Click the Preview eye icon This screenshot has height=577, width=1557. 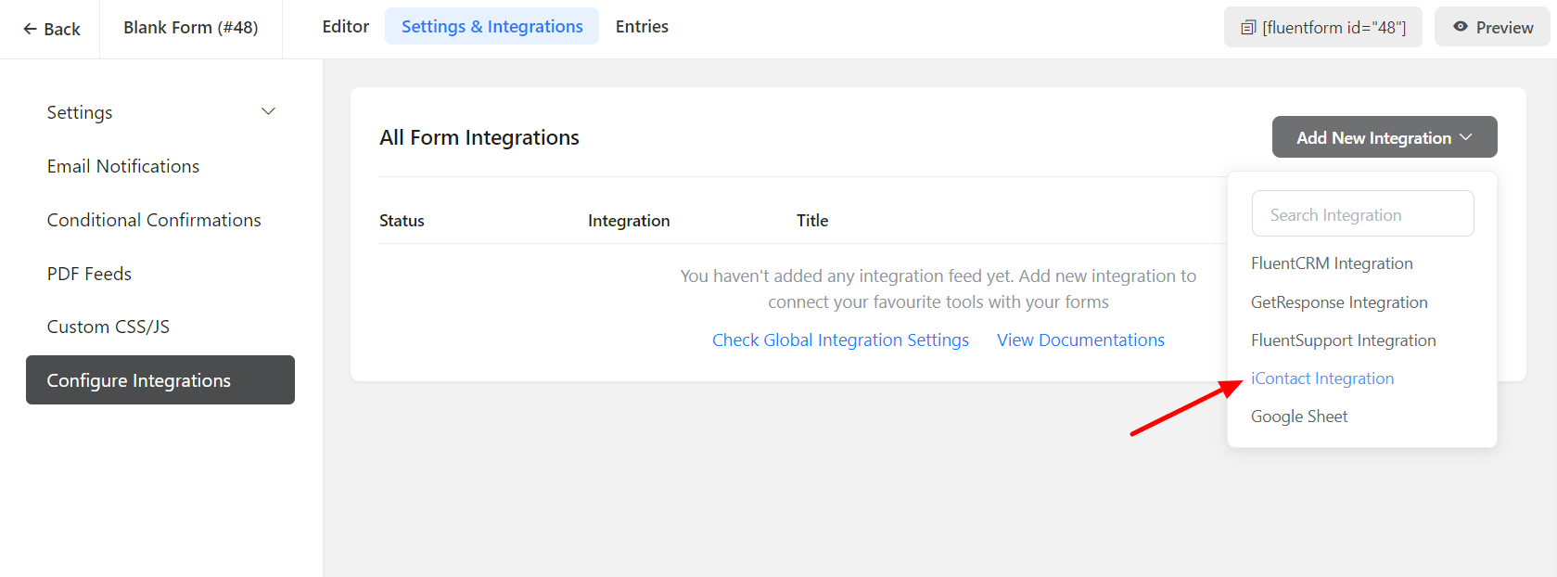(x=1461, y=27)
